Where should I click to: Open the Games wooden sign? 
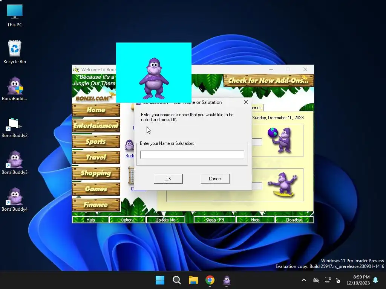pyautogui.click(x=96, y=189)
